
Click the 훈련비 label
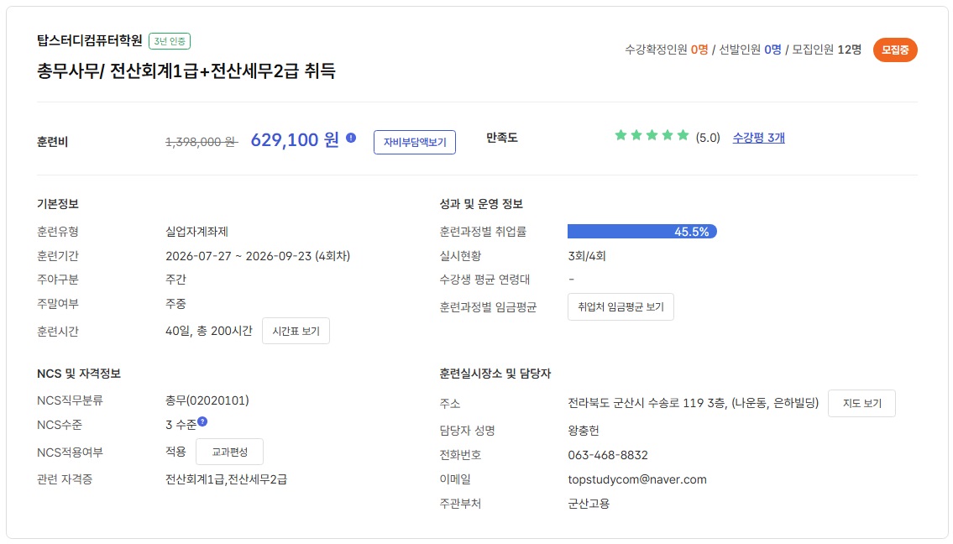(52, 142)
